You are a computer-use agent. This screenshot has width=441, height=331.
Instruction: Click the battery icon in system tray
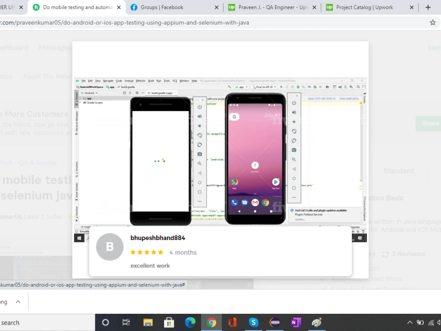coord(420,323)
